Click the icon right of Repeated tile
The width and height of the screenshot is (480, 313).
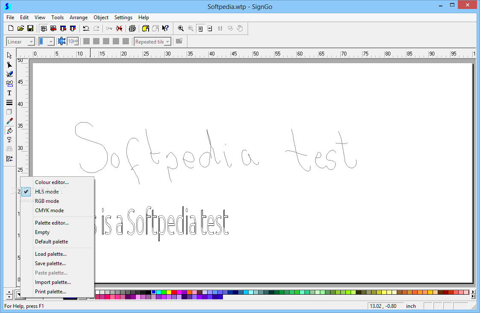point(179,41)
